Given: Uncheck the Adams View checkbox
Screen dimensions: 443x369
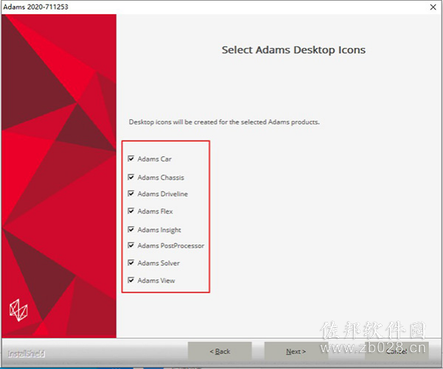Looking at the screenshot, I should [131, 281].
